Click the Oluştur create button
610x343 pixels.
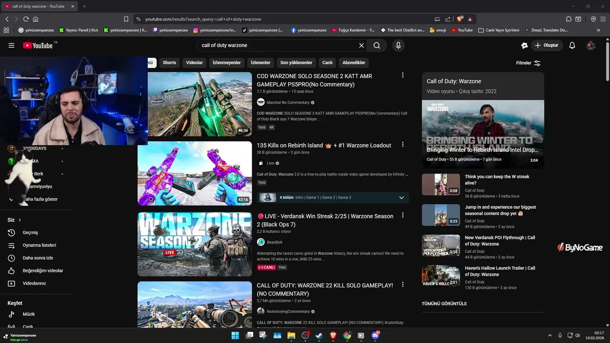[547, 45]
